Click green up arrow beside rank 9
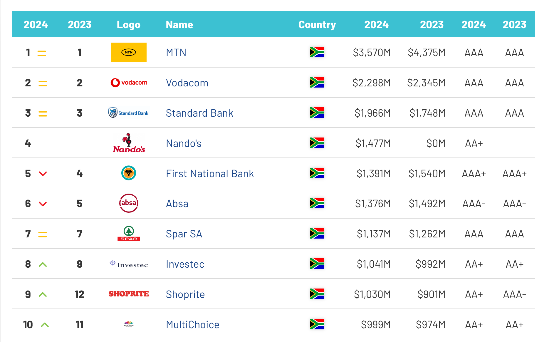 43,294
